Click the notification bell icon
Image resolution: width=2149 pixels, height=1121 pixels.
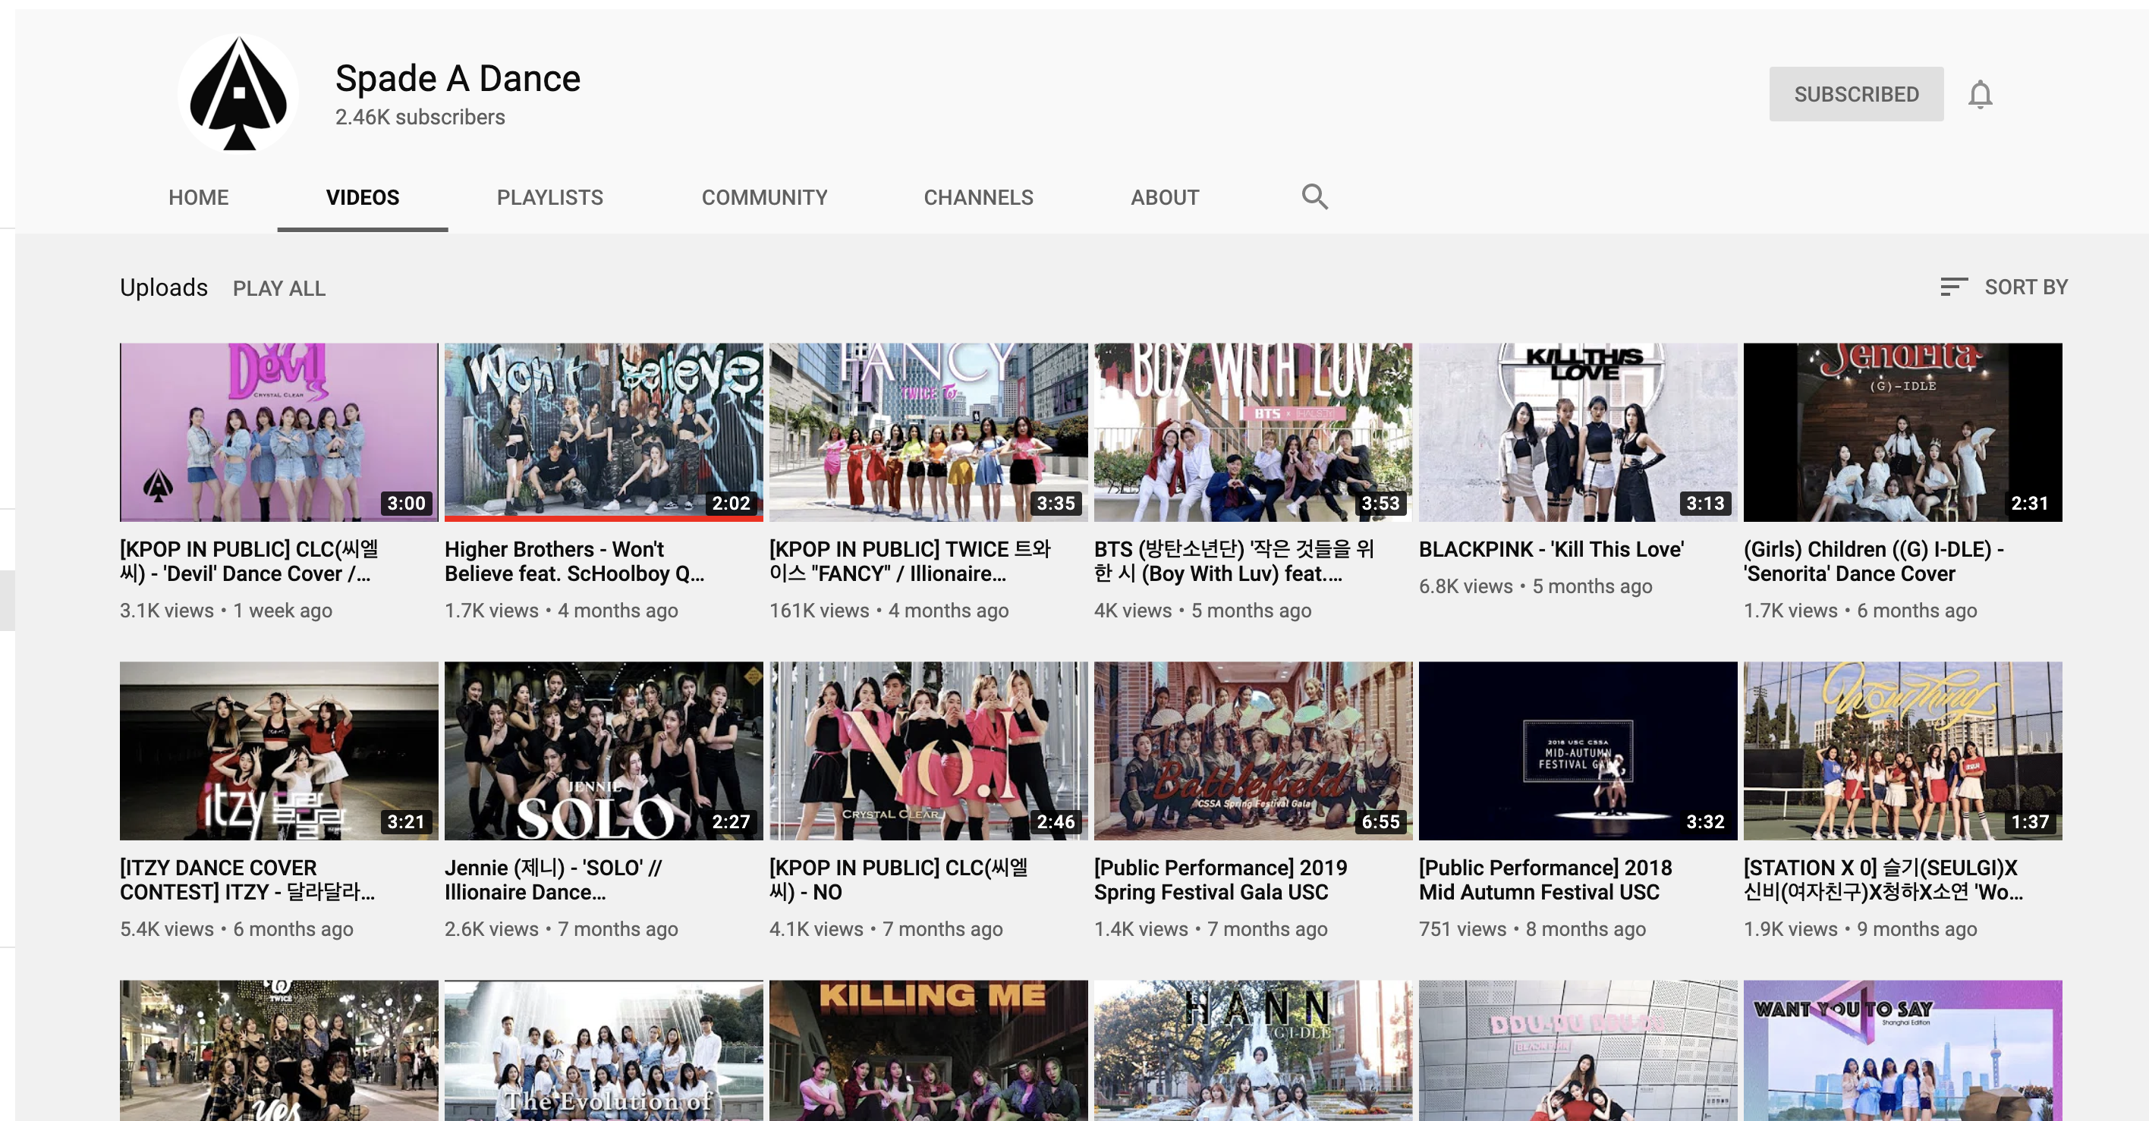(1980, 94)
